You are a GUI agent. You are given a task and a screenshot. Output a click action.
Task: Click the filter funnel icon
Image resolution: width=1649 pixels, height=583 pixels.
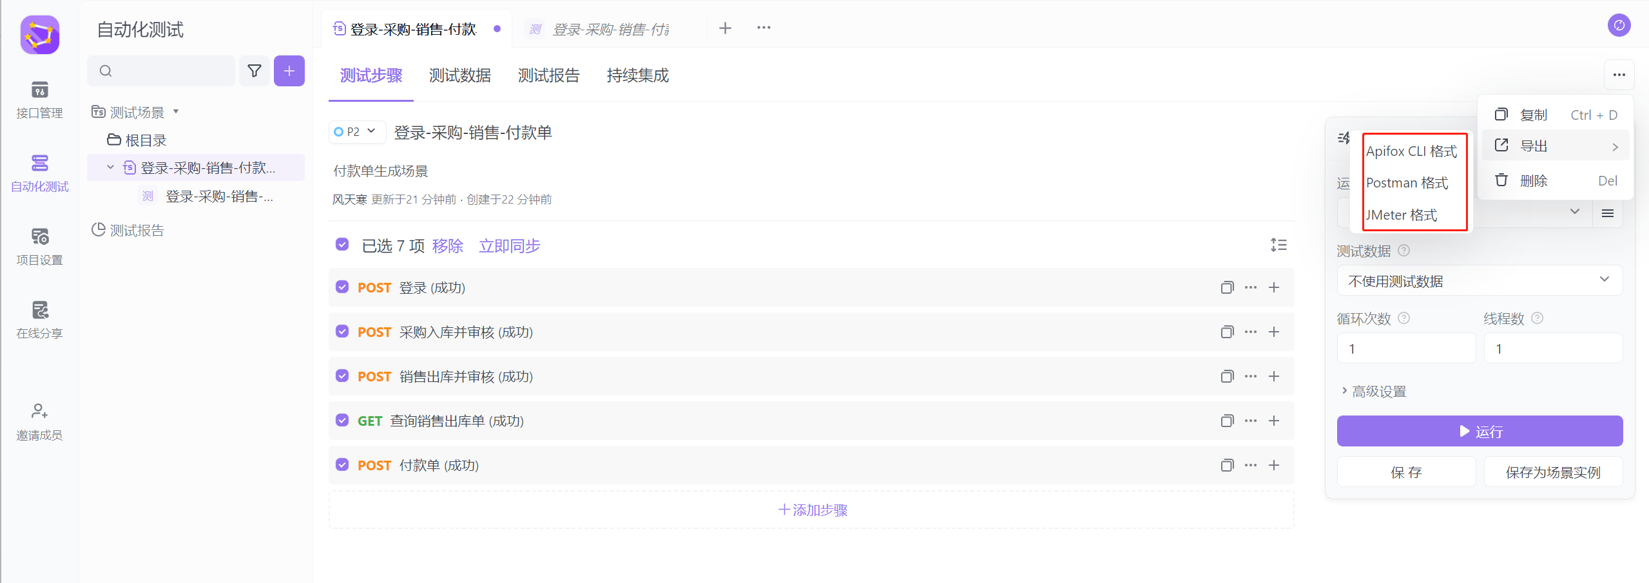pos(255,71)
